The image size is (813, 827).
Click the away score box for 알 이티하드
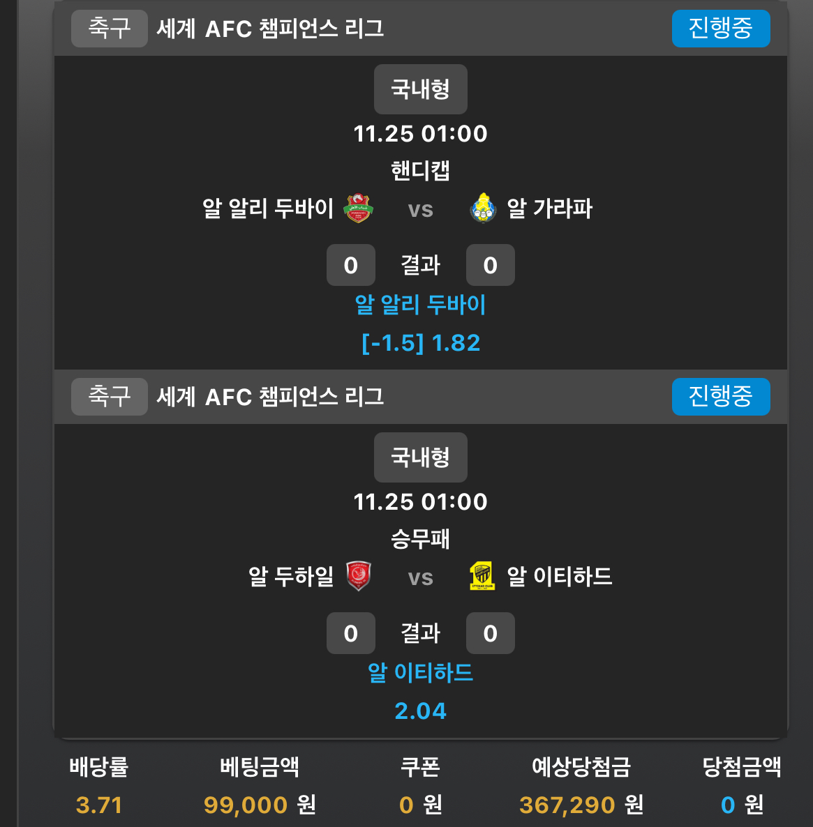pyautogui.click(x=491, y=633)
